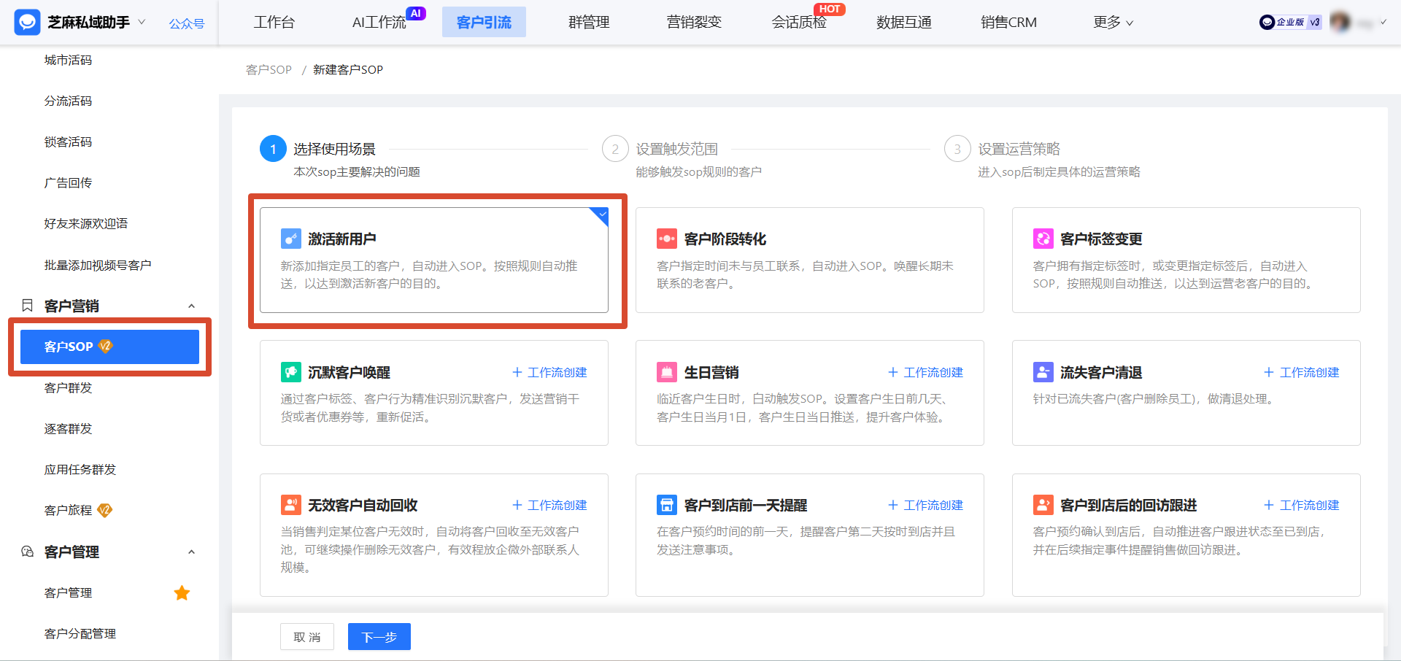The width and height of the screenshot is (1401, 661).
Task: Click the 客户到店前一天提醒 card icon
Action: (667, 505)
